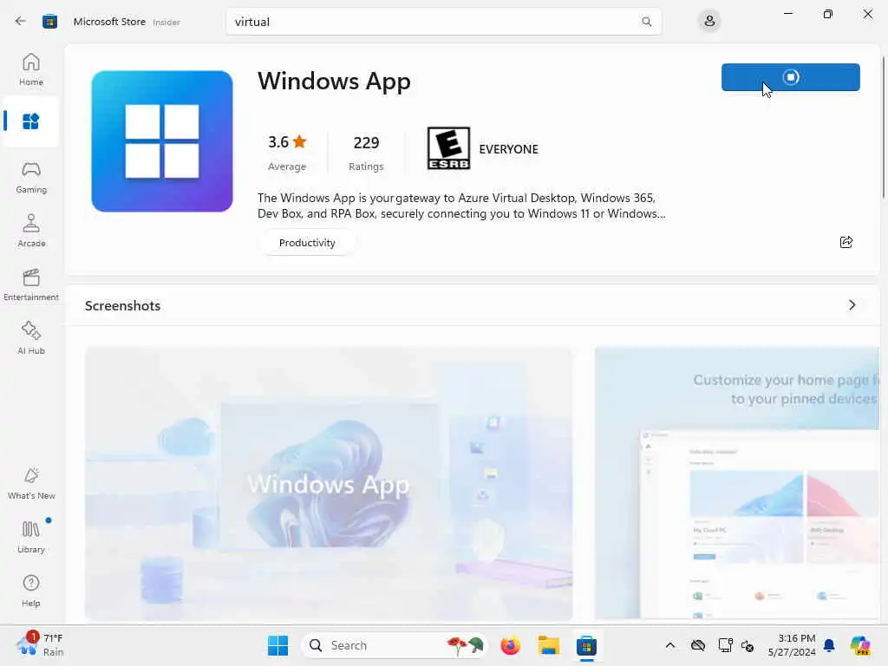The image size is (888, 666).
Task: Open the Gaming section
Action: pos(30,177)
